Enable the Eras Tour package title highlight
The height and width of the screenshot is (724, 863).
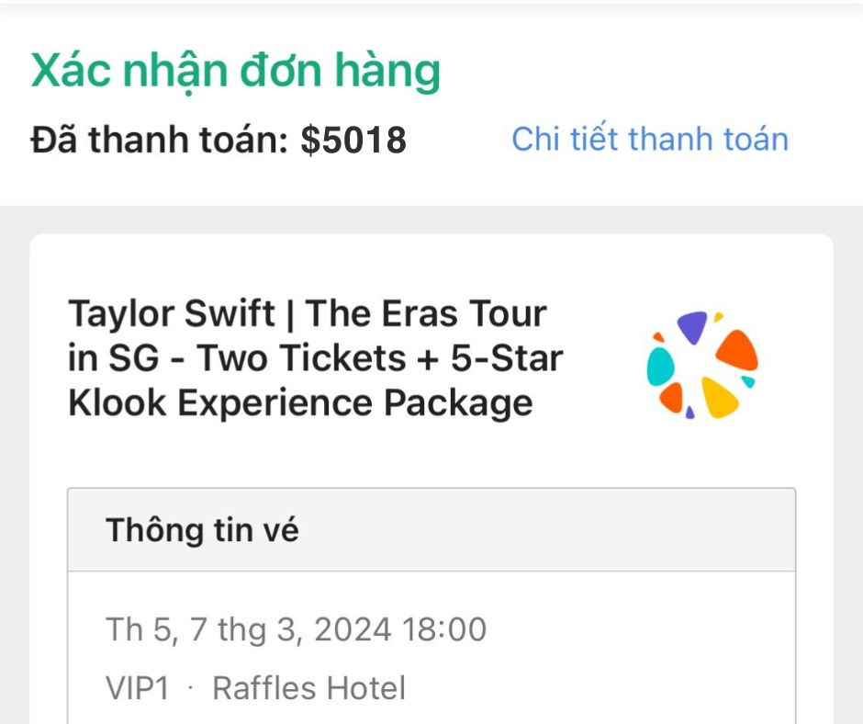pyautogui.click(x=316, y=358)
